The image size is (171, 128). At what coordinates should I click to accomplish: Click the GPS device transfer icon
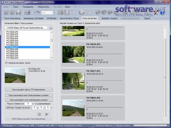pos(27,13)
